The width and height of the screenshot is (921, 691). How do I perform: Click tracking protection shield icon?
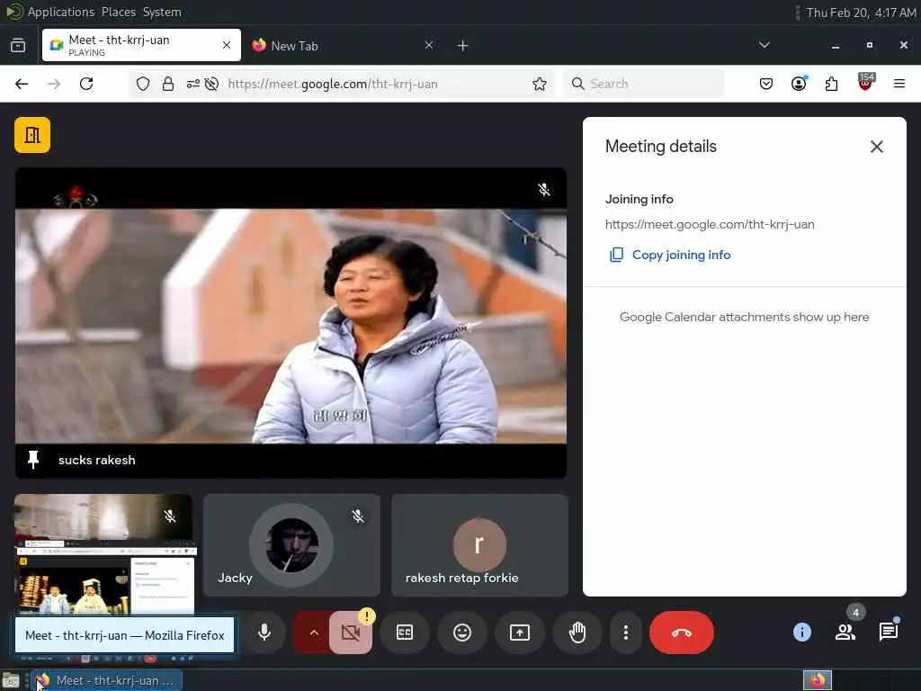pyautogui.click(x=143, y=84)
